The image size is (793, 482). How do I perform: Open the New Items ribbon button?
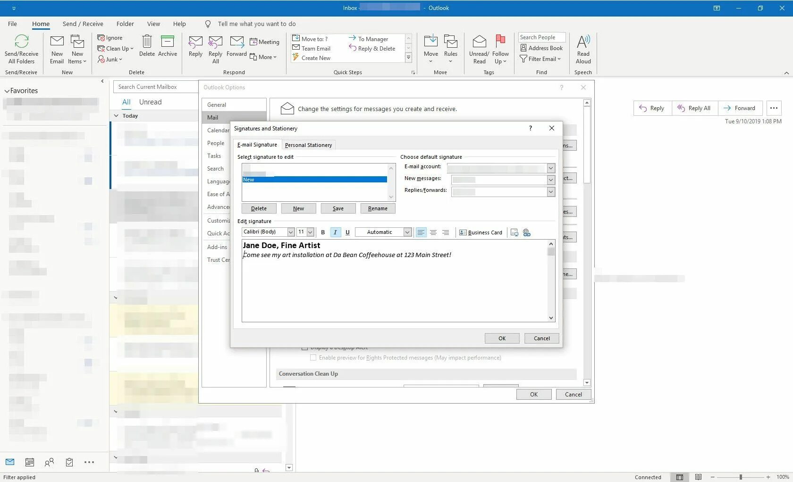click(77, 50)
